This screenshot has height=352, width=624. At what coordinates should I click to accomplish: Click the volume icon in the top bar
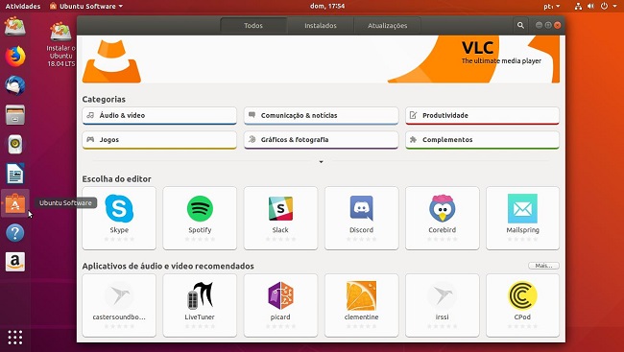(591, 6)
